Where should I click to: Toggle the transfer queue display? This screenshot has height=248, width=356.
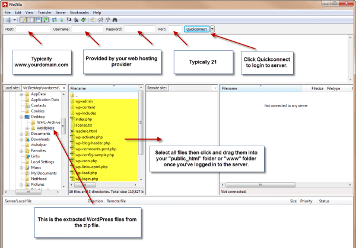coord(44,20)
